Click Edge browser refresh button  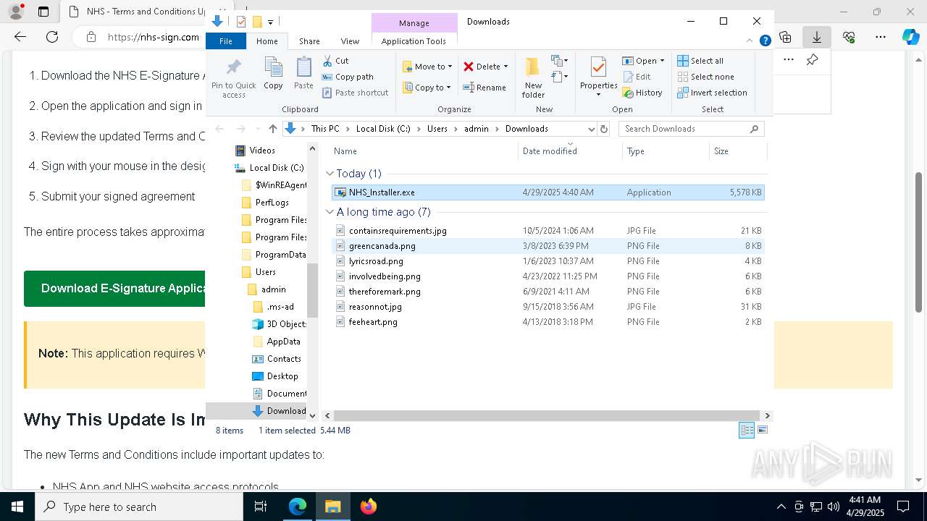pyautogui.click(x=52, y=37)
